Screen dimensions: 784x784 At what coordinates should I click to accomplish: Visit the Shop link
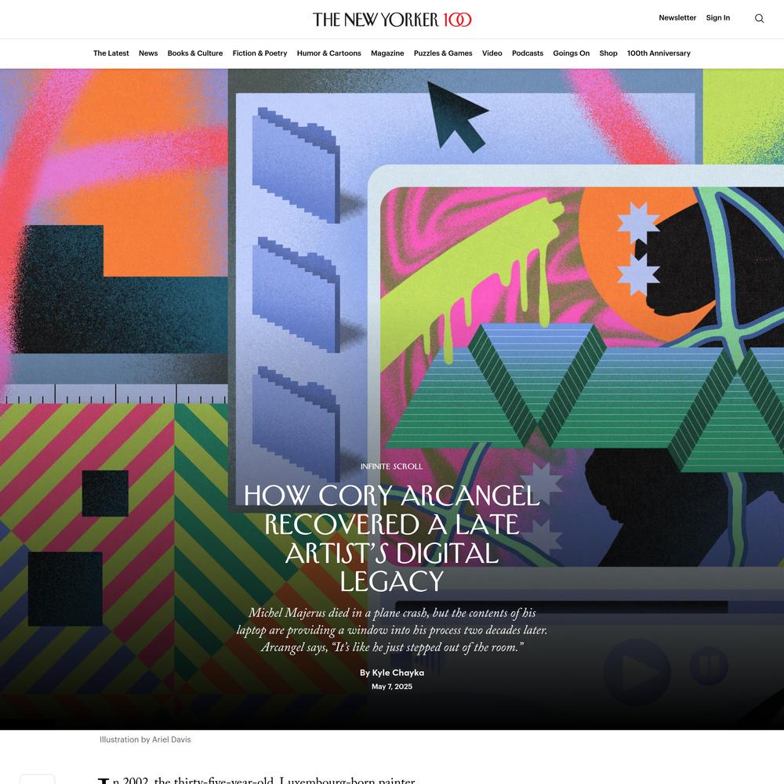608,53
